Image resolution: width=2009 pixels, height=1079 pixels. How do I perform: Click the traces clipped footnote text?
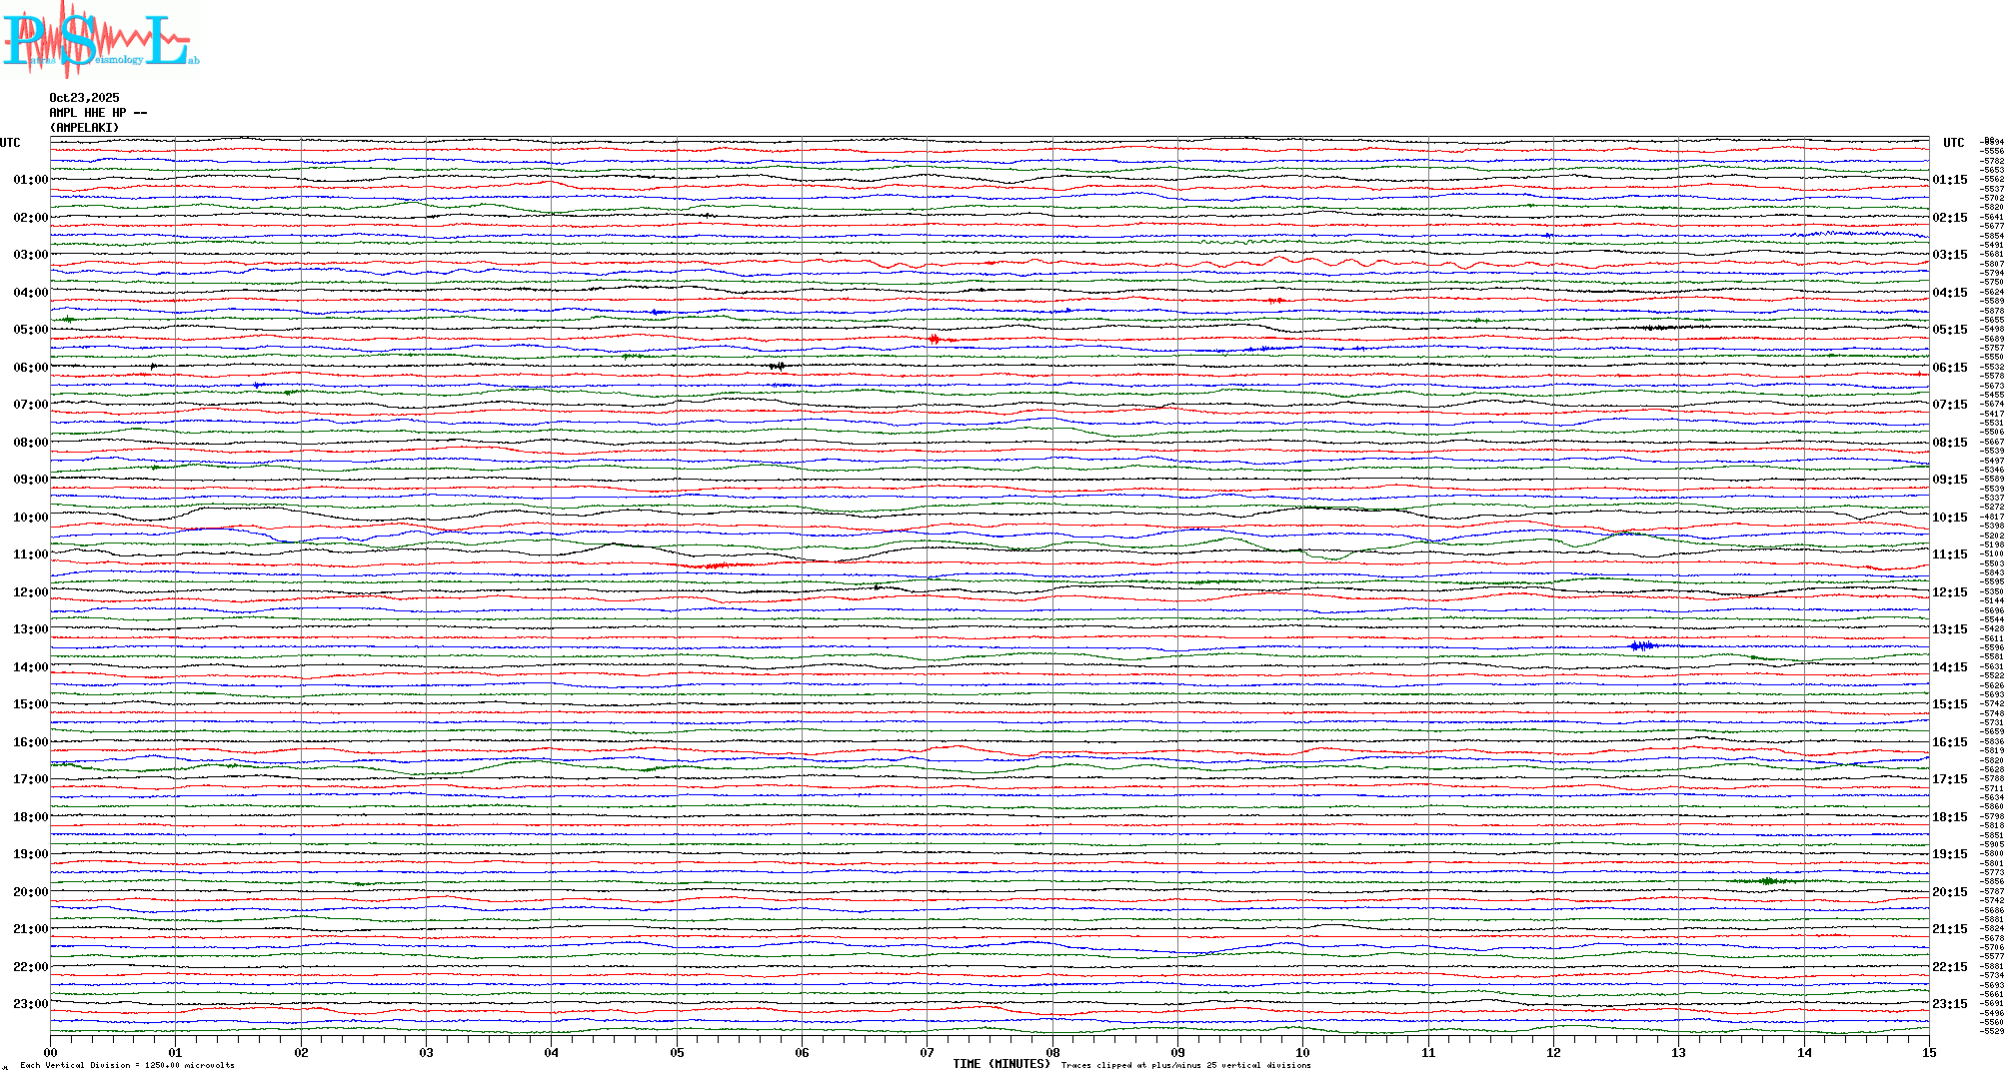pos(1185,1065)
